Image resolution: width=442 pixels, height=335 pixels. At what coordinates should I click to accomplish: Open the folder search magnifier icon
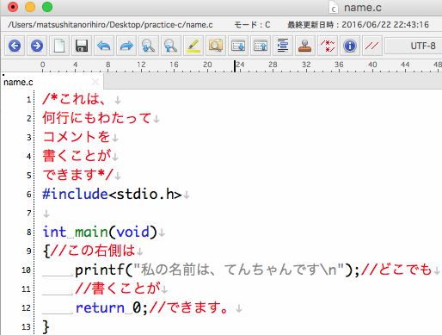coord(216,46)
